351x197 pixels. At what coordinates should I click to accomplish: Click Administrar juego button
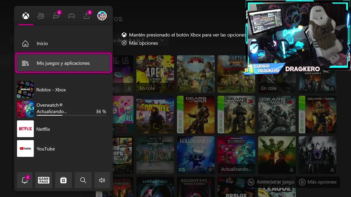(271, 182)
